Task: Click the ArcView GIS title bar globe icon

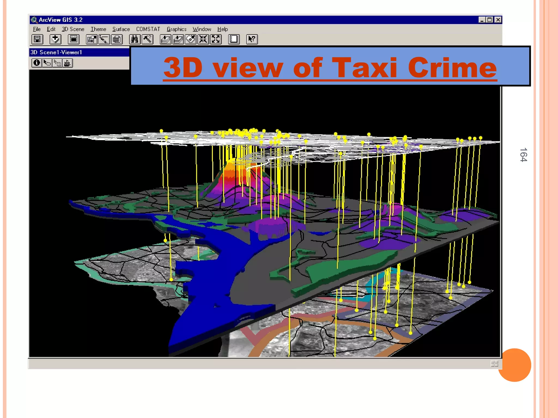Action: click(34, 20)
